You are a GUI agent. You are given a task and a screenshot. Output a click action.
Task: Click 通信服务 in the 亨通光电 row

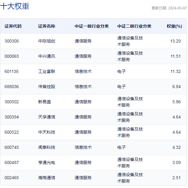pyautogui.click(x=83, y=162)
